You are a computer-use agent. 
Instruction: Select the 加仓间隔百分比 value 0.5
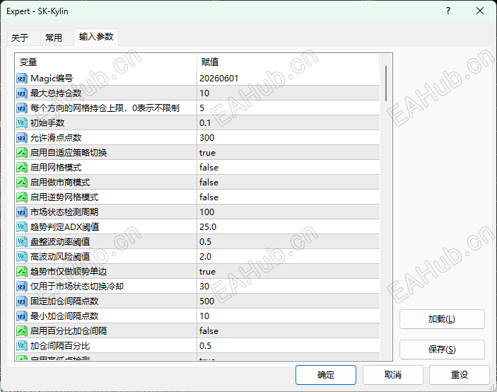pos(206,346)
